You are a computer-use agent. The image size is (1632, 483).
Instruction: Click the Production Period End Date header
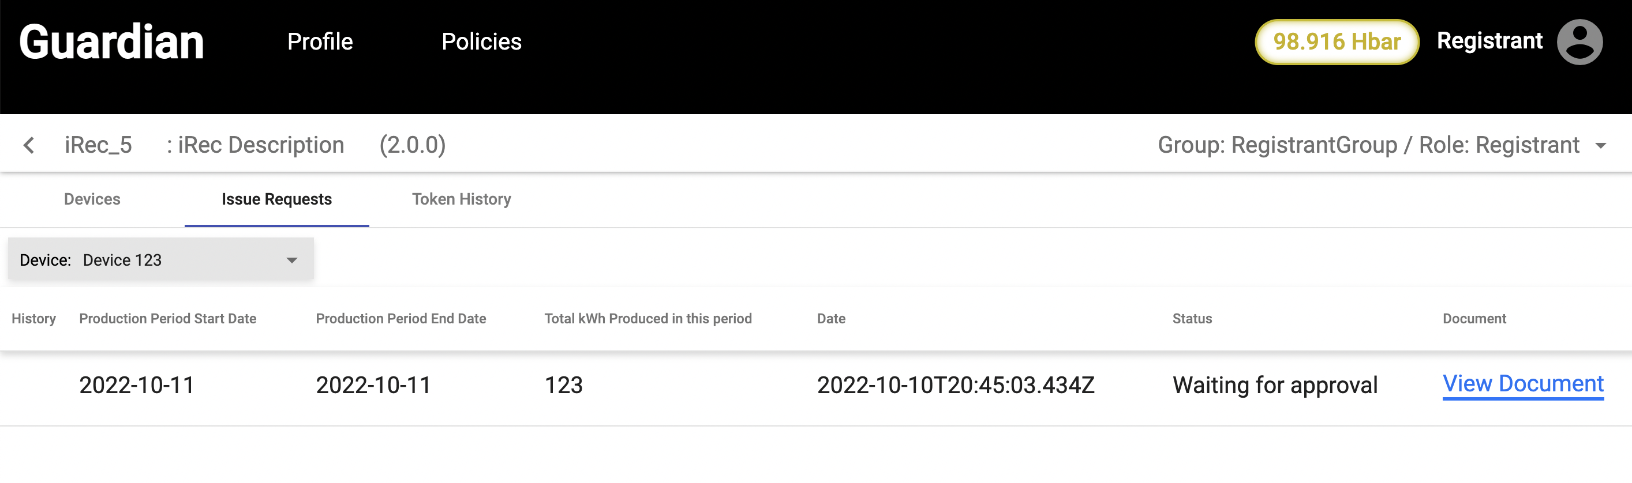click(400, 318)
